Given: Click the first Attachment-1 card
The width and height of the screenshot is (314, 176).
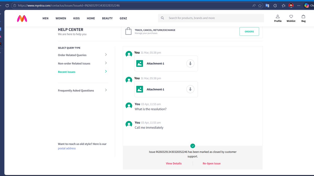Looking at the screenshot, I should (x=166, y=63).
